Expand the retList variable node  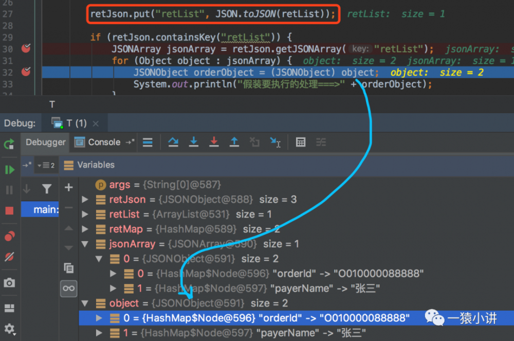pyautogui.click(x=85, y=214)
